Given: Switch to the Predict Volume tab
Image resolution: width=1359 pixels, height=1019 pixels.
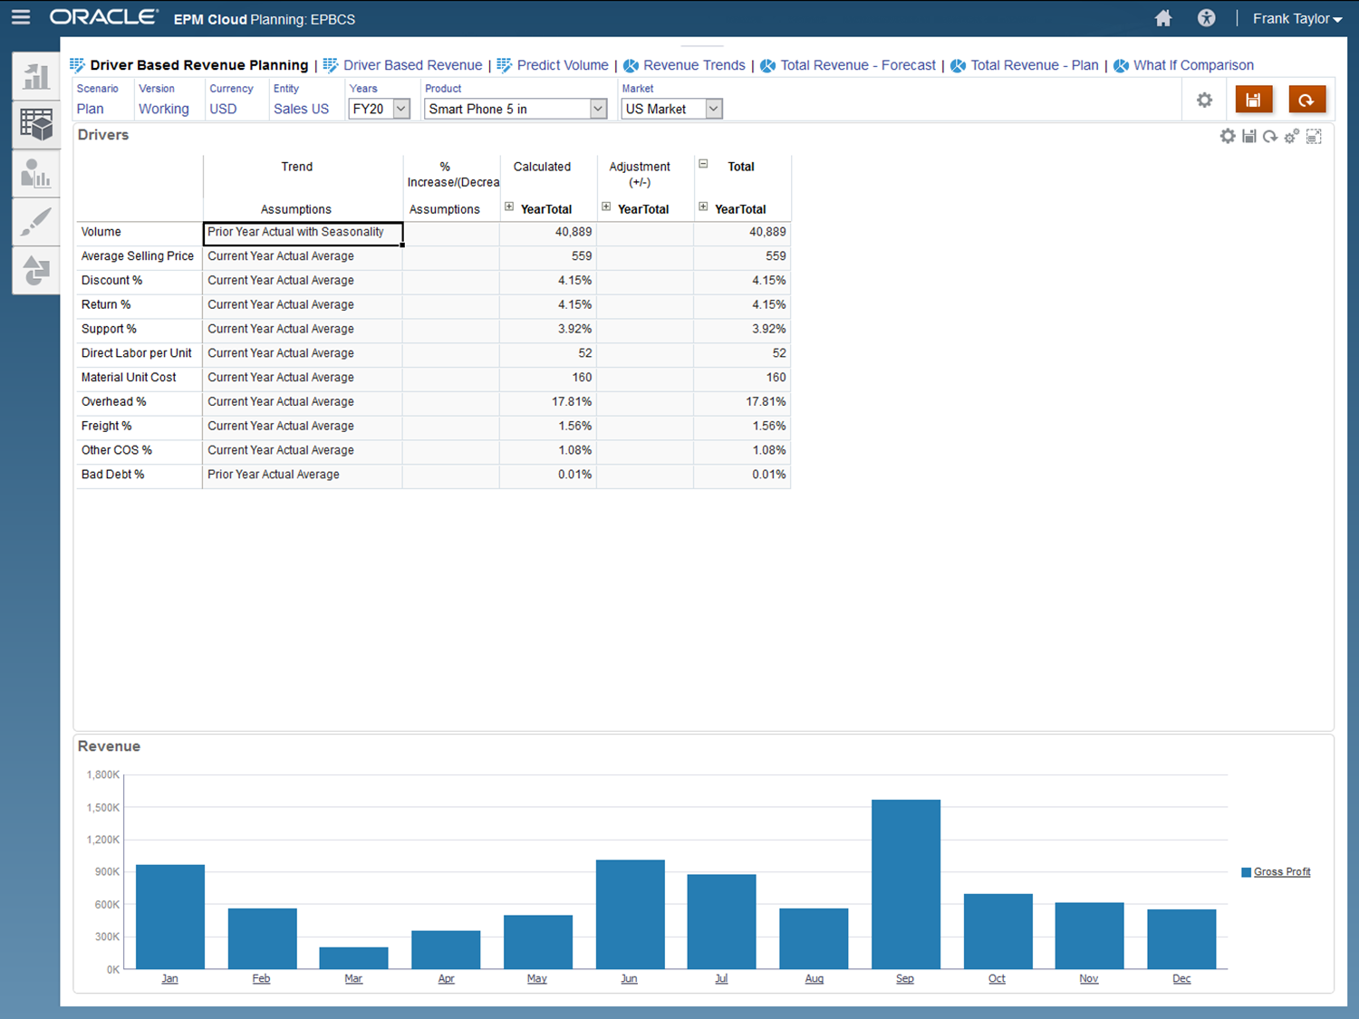Looking at the screenshot, I should (562, 65).
